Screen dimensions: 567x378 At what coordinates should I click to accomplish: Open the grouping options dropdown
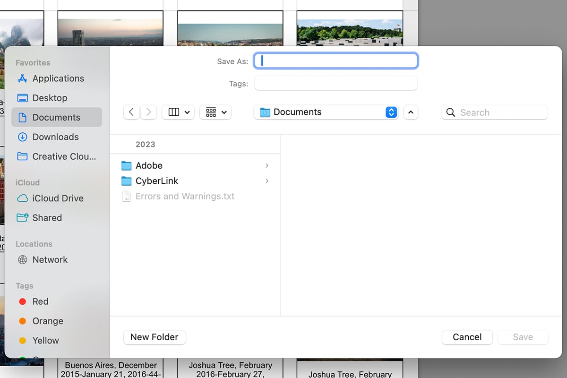pyautogui.click(x=215, y=112)
